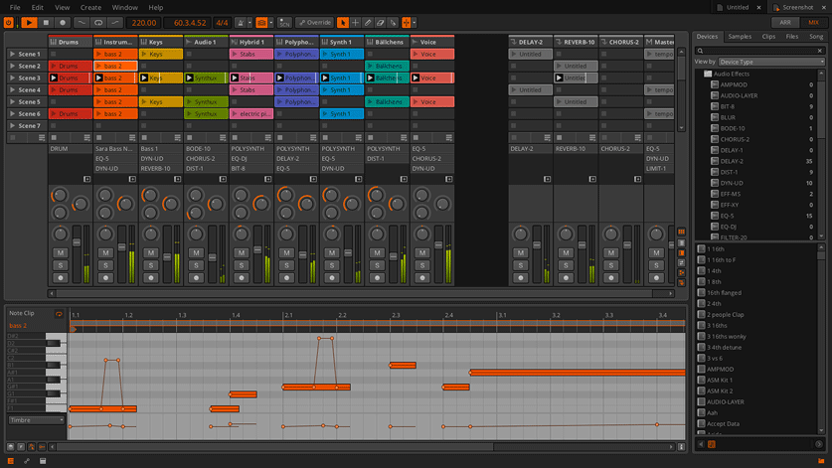Click the SCN scene button
The image size is (832, 468).
[284, 23]
